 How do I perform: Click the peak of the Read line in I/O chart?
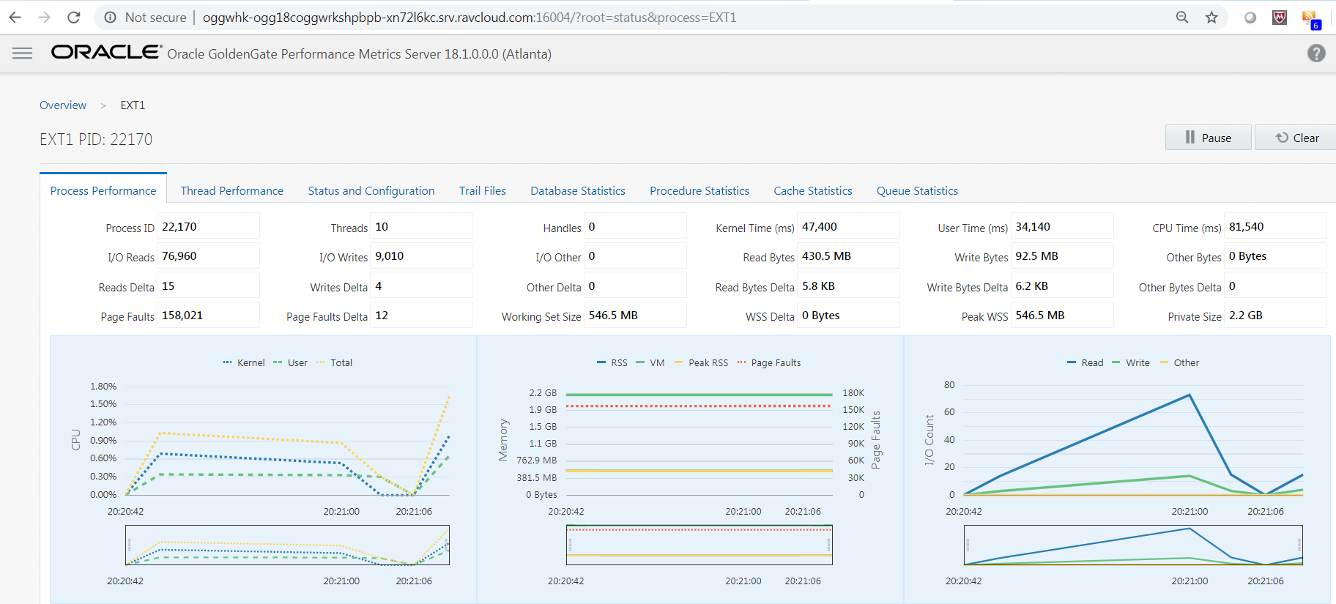coord(1190,395)
